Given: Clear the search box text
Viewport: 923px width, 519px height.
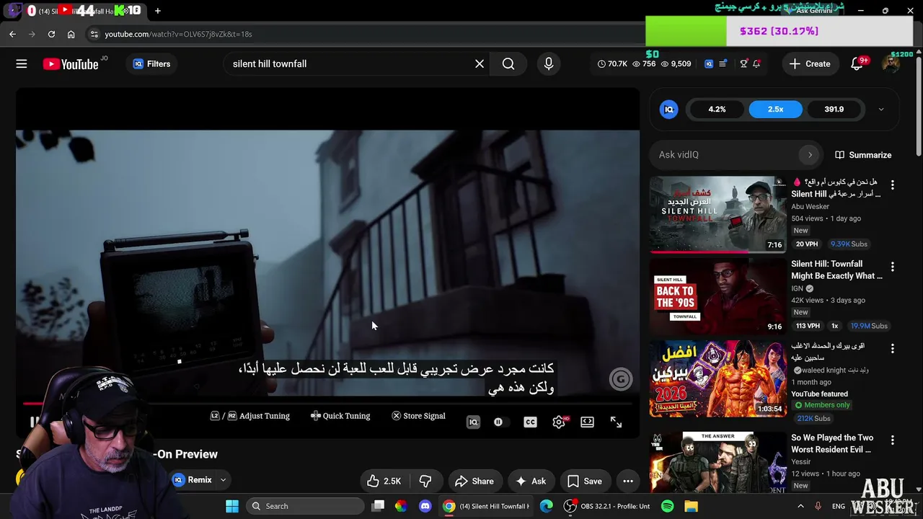Looking at the screenshot, I should 480,64.
